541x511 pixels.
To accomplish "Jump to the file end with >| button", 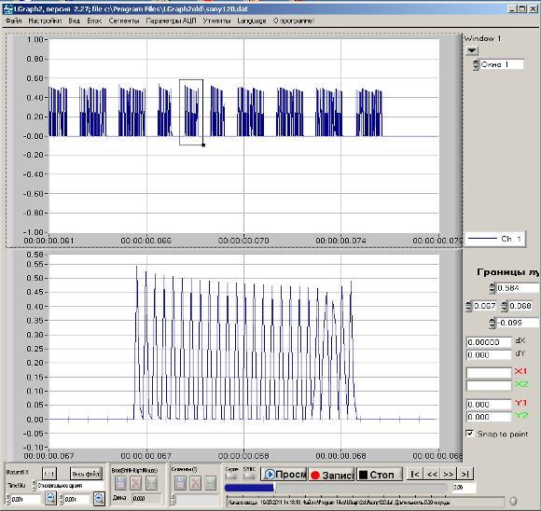I will coord(465,474).
